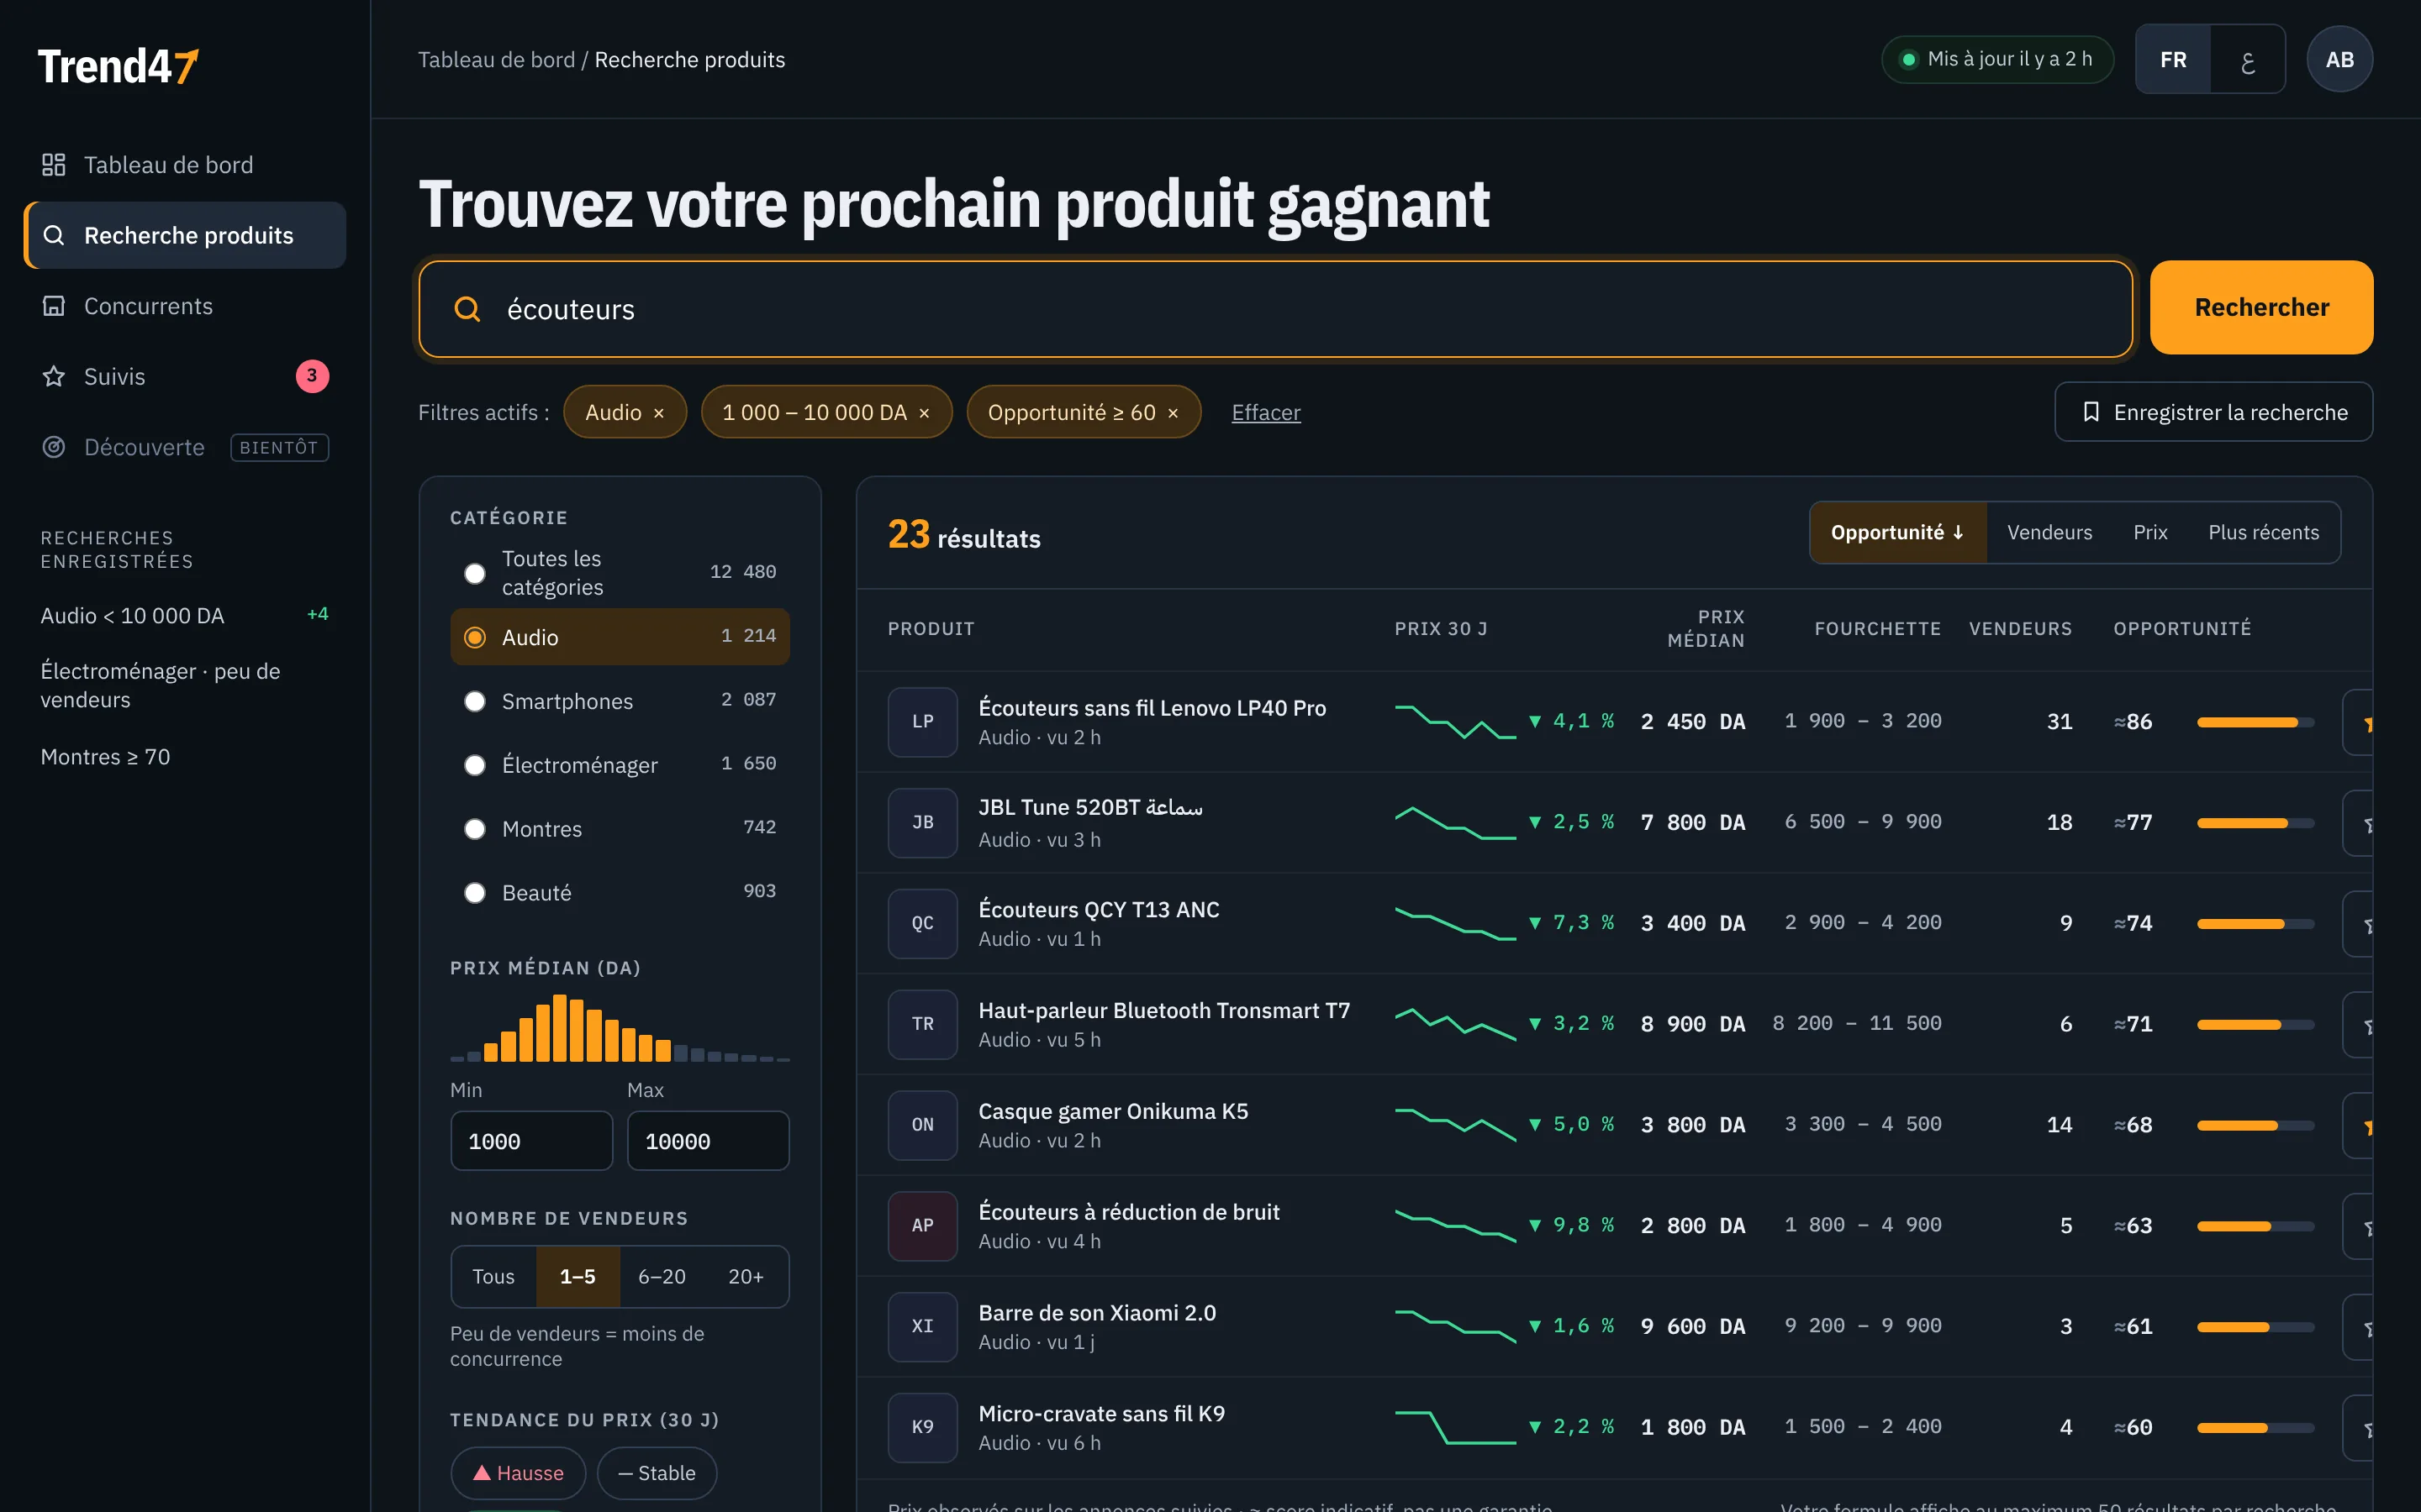Click the Max price input field
The height and width of the screenshot is (1512, 2421).
coord(707,1141)
